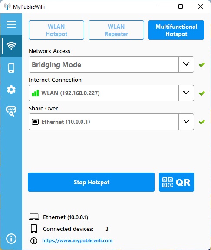Select the WiFi hotspot sidebar icon

pyautogui.click(x=11, y=46)
